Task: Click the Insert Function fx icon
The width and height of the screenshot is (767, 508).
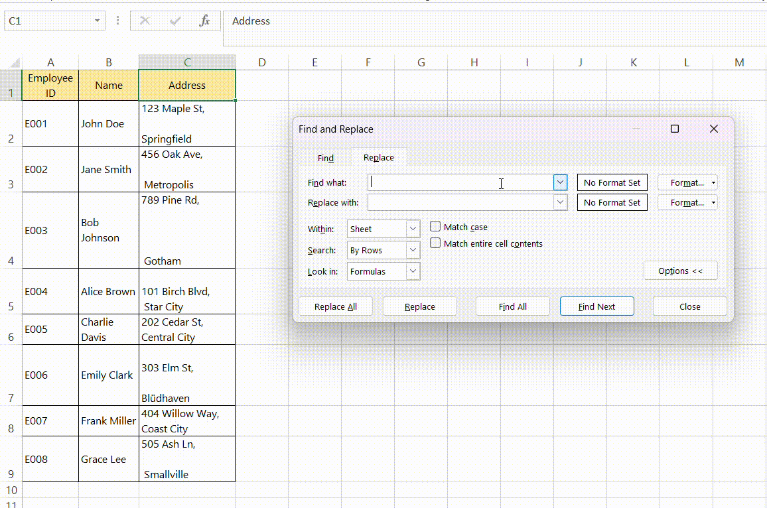Action: point(204,21)
